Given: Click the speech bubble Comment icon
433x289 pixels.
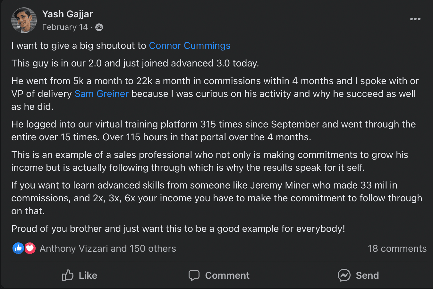Looking at the screenshot, I should 194,275.
